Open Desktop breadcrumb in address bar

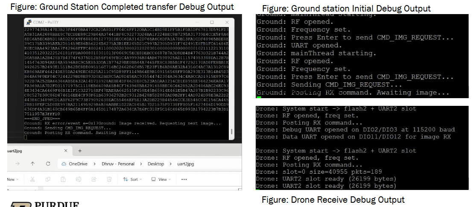pyautogui.click(x=156, y=164)
